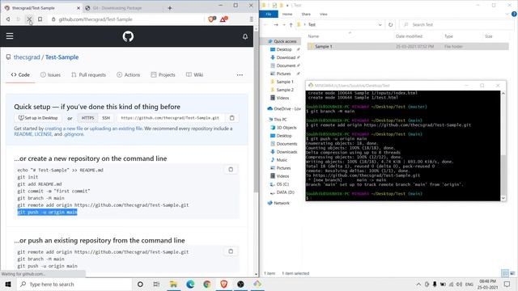Viewport: 518px width, 291px height.
Task: Open Actions tab
Action: point(129,75)
